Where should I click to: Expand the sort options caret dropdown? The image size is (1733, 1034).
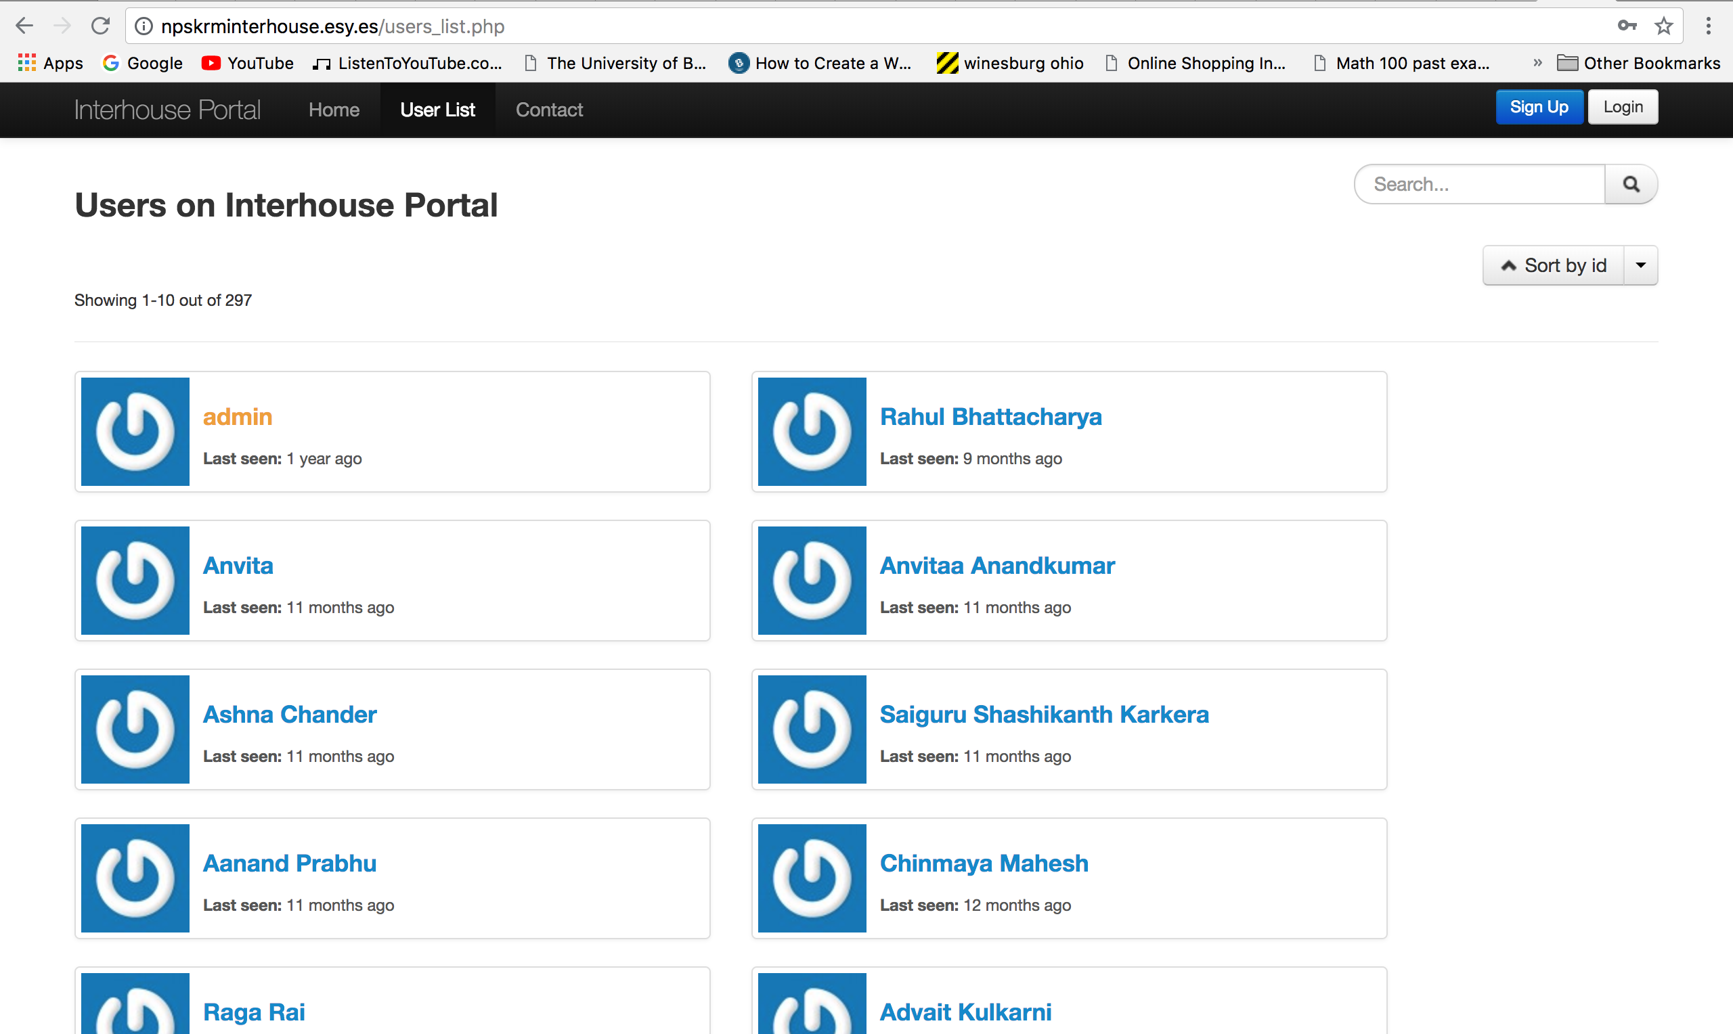tap(1640, 265)
